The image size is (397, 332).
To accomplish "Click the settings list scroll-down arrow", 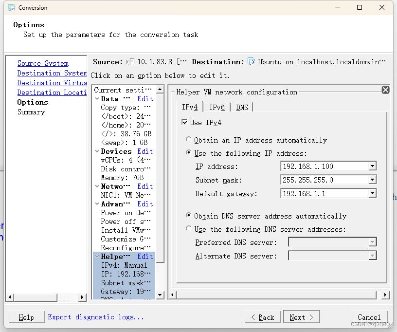I will [x=160, y=295].
